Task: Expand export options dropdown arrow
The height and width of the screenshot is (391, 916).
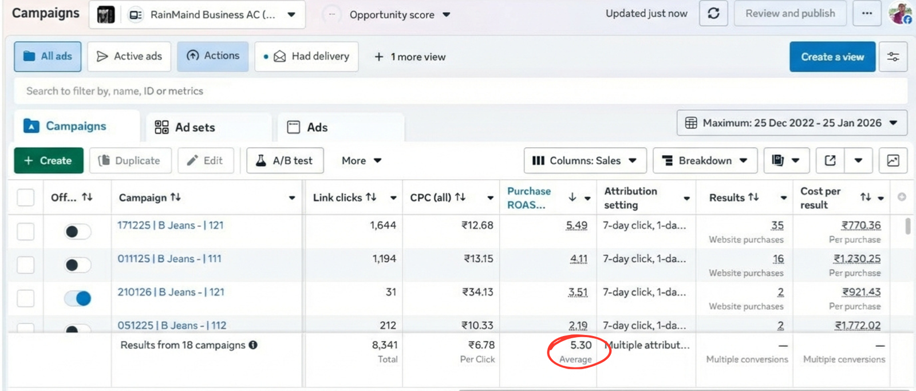Action: coord(858,160)
